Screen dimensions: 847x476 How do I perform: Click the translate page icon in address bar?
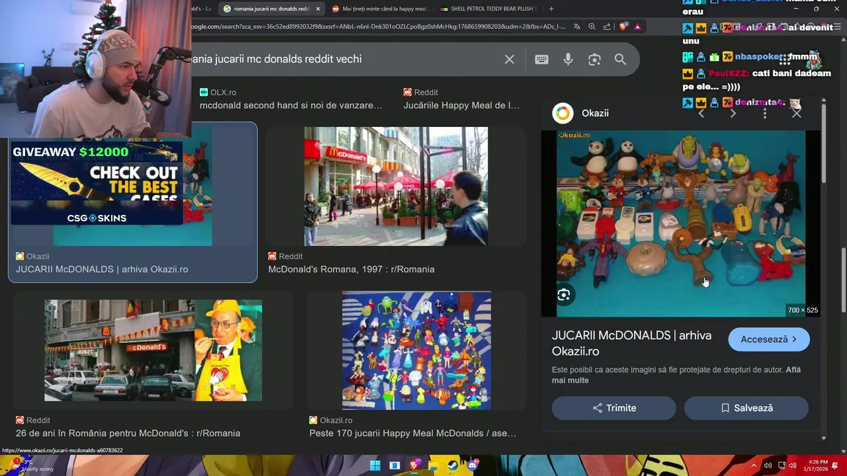tap(577, 26)
